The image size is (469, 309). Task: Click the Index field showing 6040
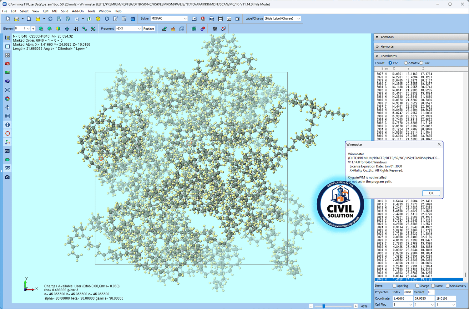[x=408, y=292]
